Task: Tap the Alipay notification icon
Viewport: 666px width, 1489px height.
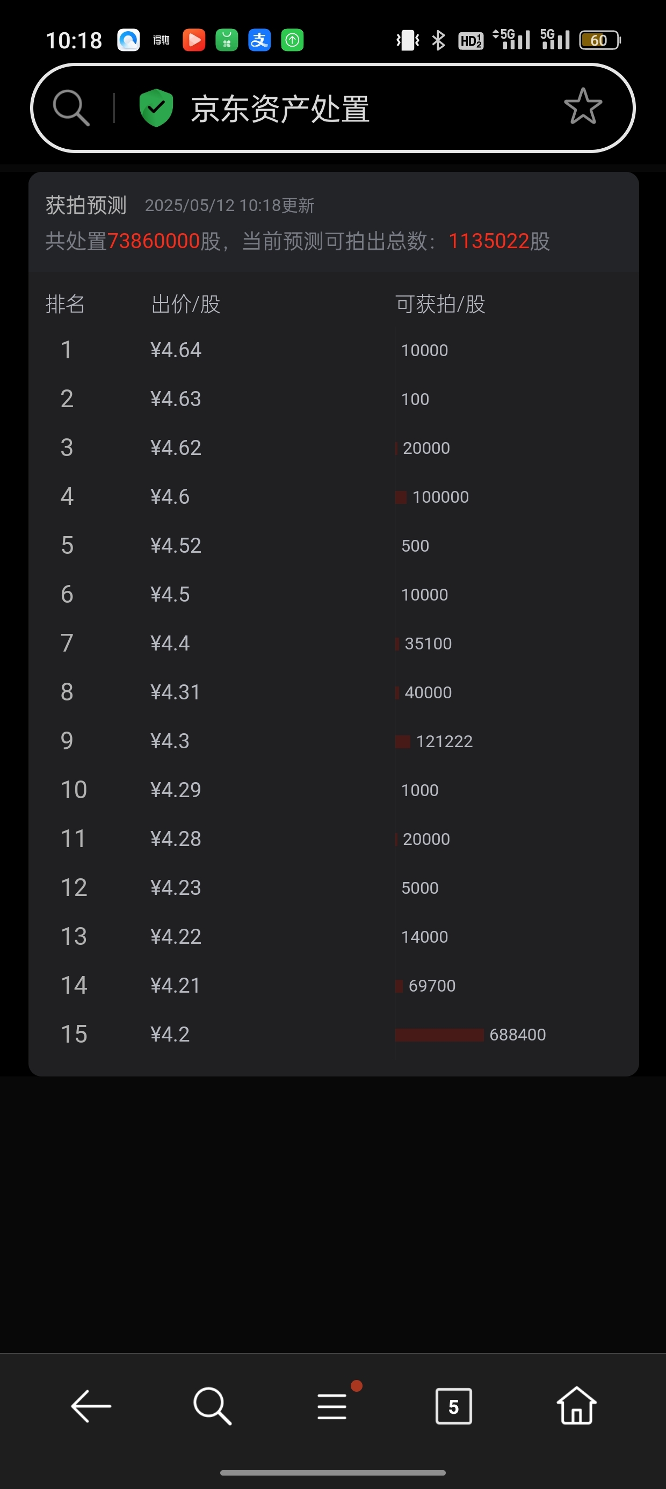Action: [259, 40]
